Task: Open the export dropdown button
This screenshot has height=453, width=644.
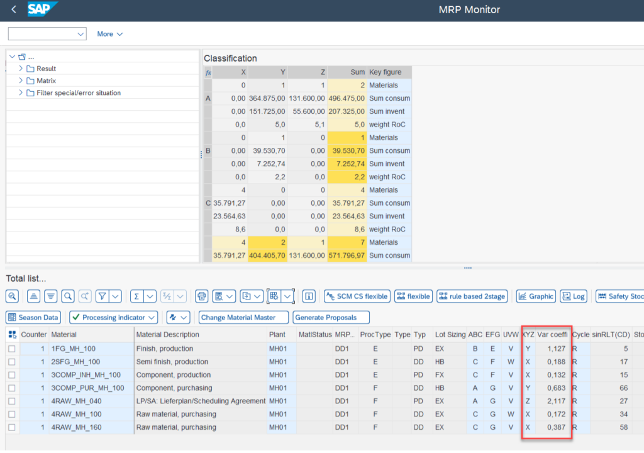Action: click(252, 296)
